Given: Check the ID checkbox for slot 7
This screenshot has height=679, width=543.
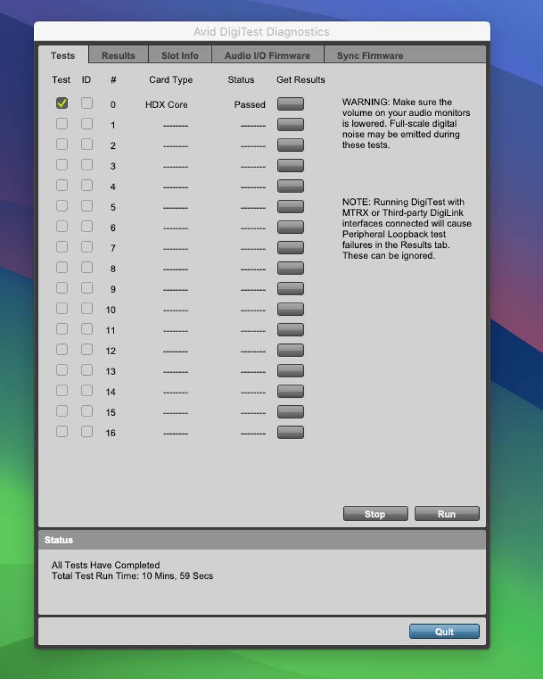Looking at the screenshot, I should [x=87, y=247].
